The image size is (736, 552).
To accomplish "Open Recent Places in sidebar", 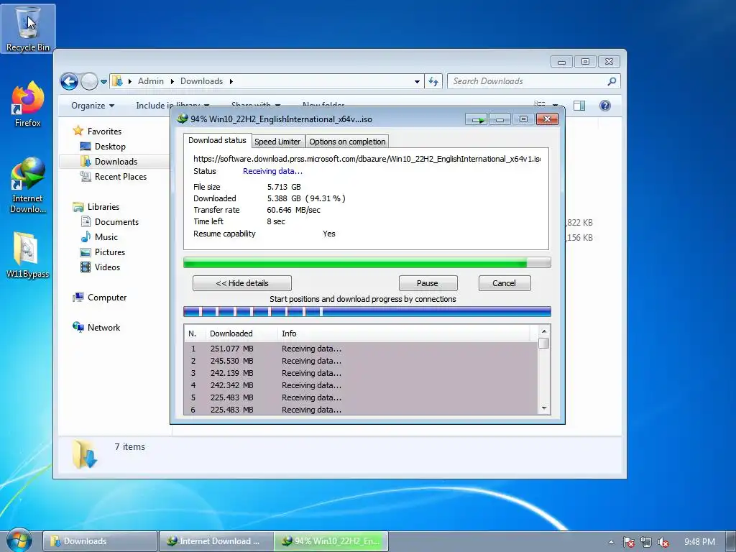I will 120,177.
